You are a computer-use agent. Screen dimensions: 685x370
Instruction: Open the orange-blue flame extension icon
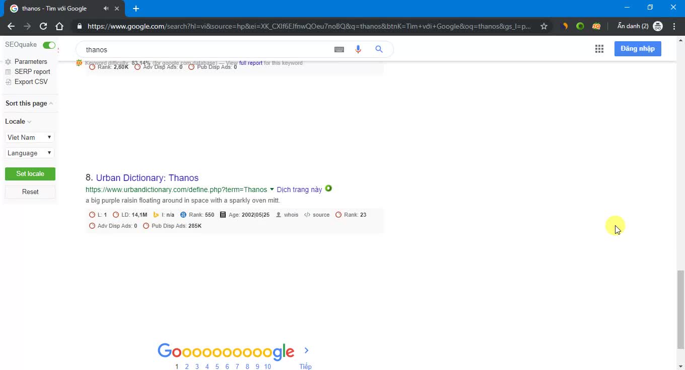[565, 26]
